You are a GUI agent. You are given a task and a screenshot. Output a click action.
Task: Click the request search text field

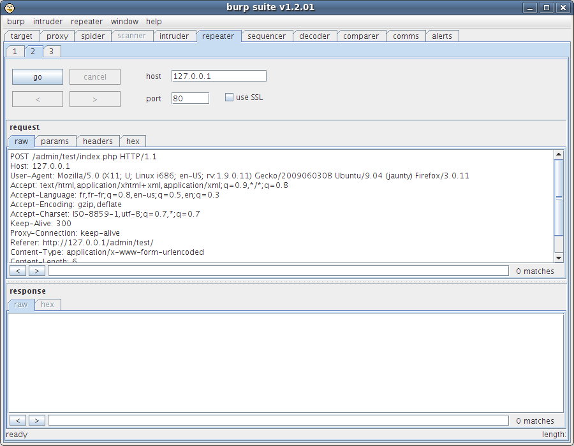(278, 271)
